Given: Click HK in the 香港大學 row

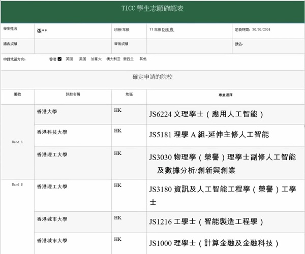Looking at the screenshot, I should pos(118,110).
